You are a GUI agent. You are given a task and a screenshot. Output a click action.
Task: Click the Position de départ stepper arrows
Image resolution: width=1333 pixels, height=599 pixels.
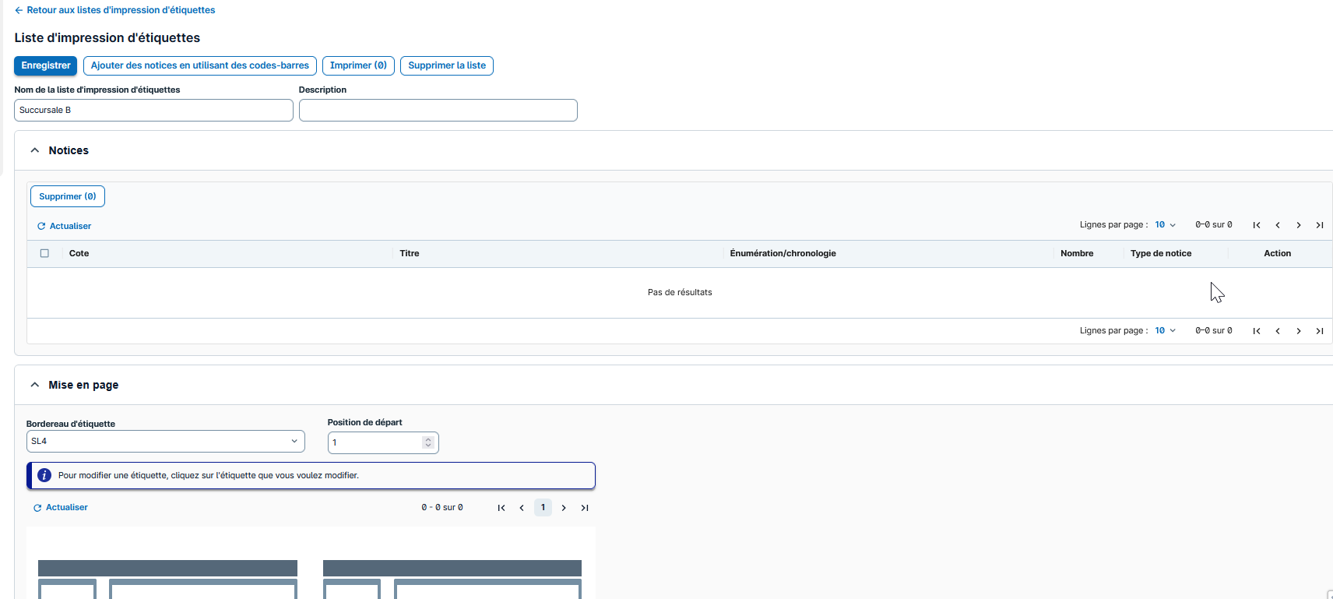point(427,442)
